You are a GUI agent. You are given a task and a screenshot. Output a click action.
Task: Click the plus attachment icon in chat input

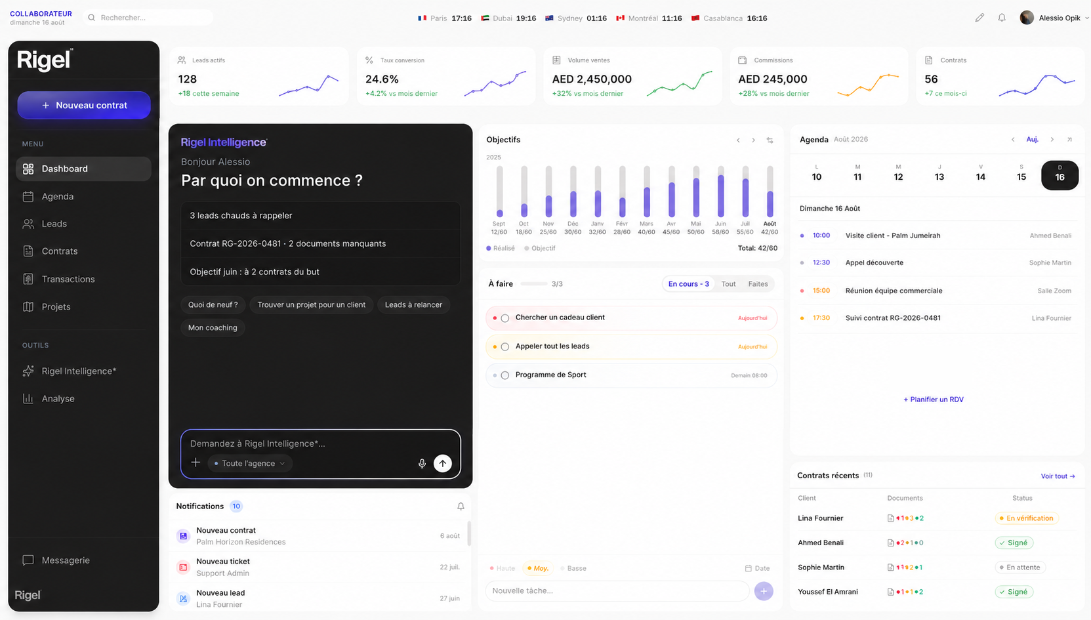coord(196,463)
